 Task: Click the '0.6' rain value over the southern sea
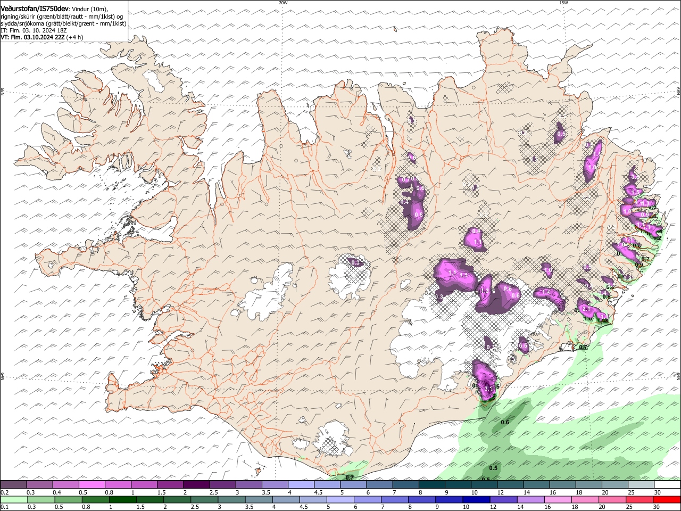tap(505, 422)
